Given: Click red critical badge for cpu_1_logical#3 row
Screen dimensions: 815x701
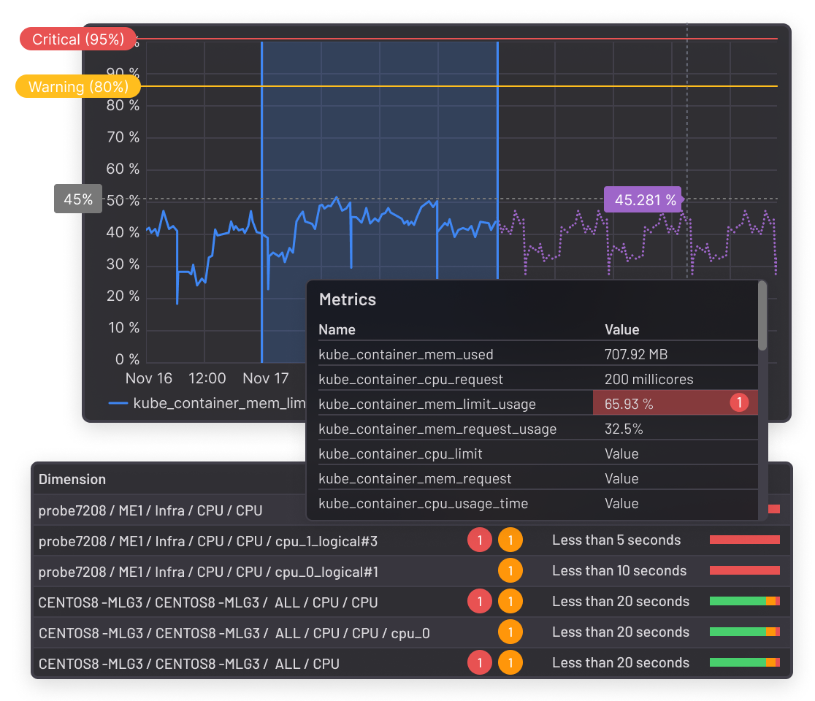Looking at the screenshot, I should click(479, 540).
